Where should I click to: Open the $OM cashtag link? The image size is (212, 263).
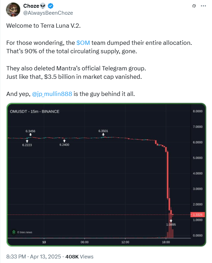coord(83,43)
